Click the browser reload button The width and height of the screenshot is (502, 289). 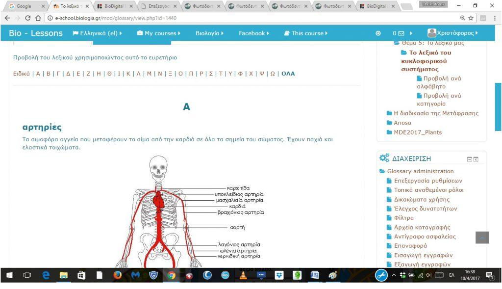click(27, 18)
